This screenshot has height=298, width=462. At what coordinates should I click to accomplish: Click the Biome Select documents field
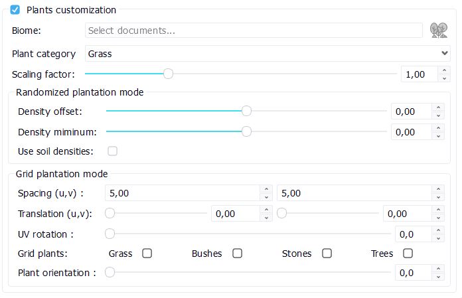254,30
